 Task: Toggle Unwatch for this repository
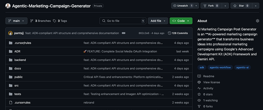click(183, 6)
